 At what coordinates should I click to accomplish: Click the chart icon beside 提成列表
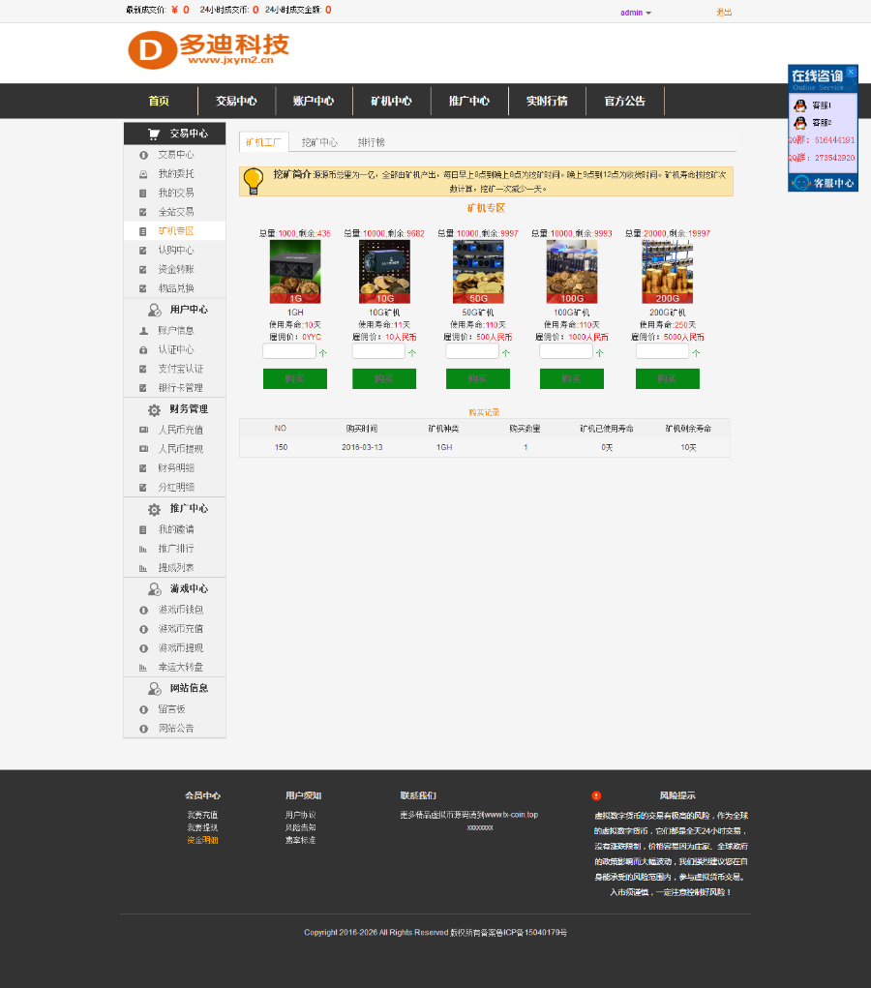click(143, 568)
